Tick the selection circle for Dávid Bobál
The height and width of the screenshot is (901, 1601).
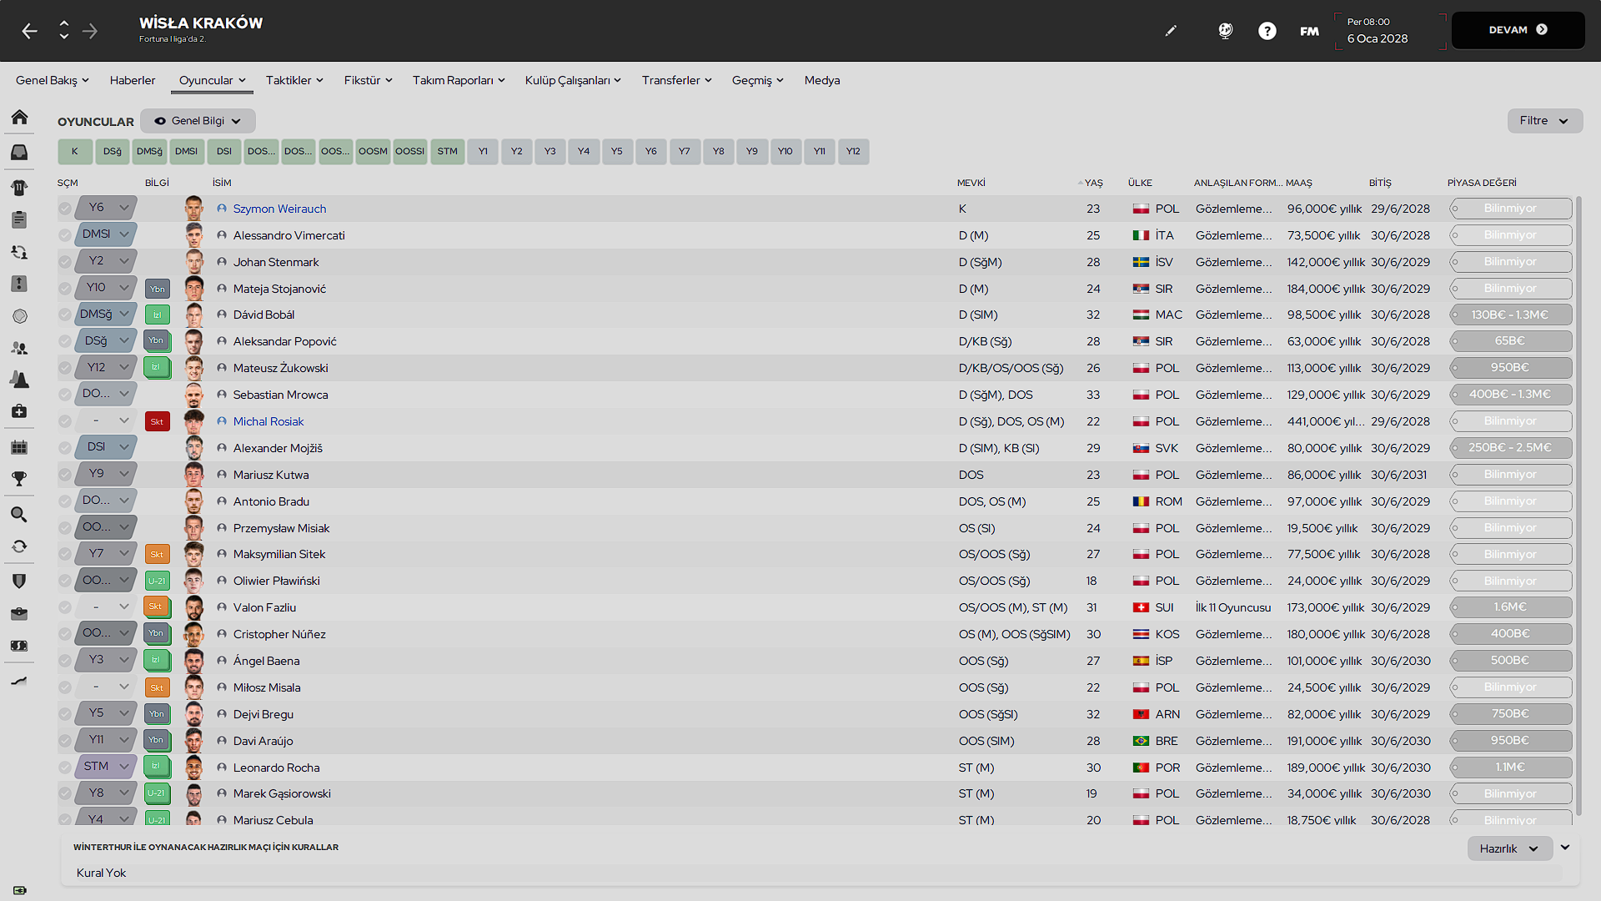coord(65,315)
